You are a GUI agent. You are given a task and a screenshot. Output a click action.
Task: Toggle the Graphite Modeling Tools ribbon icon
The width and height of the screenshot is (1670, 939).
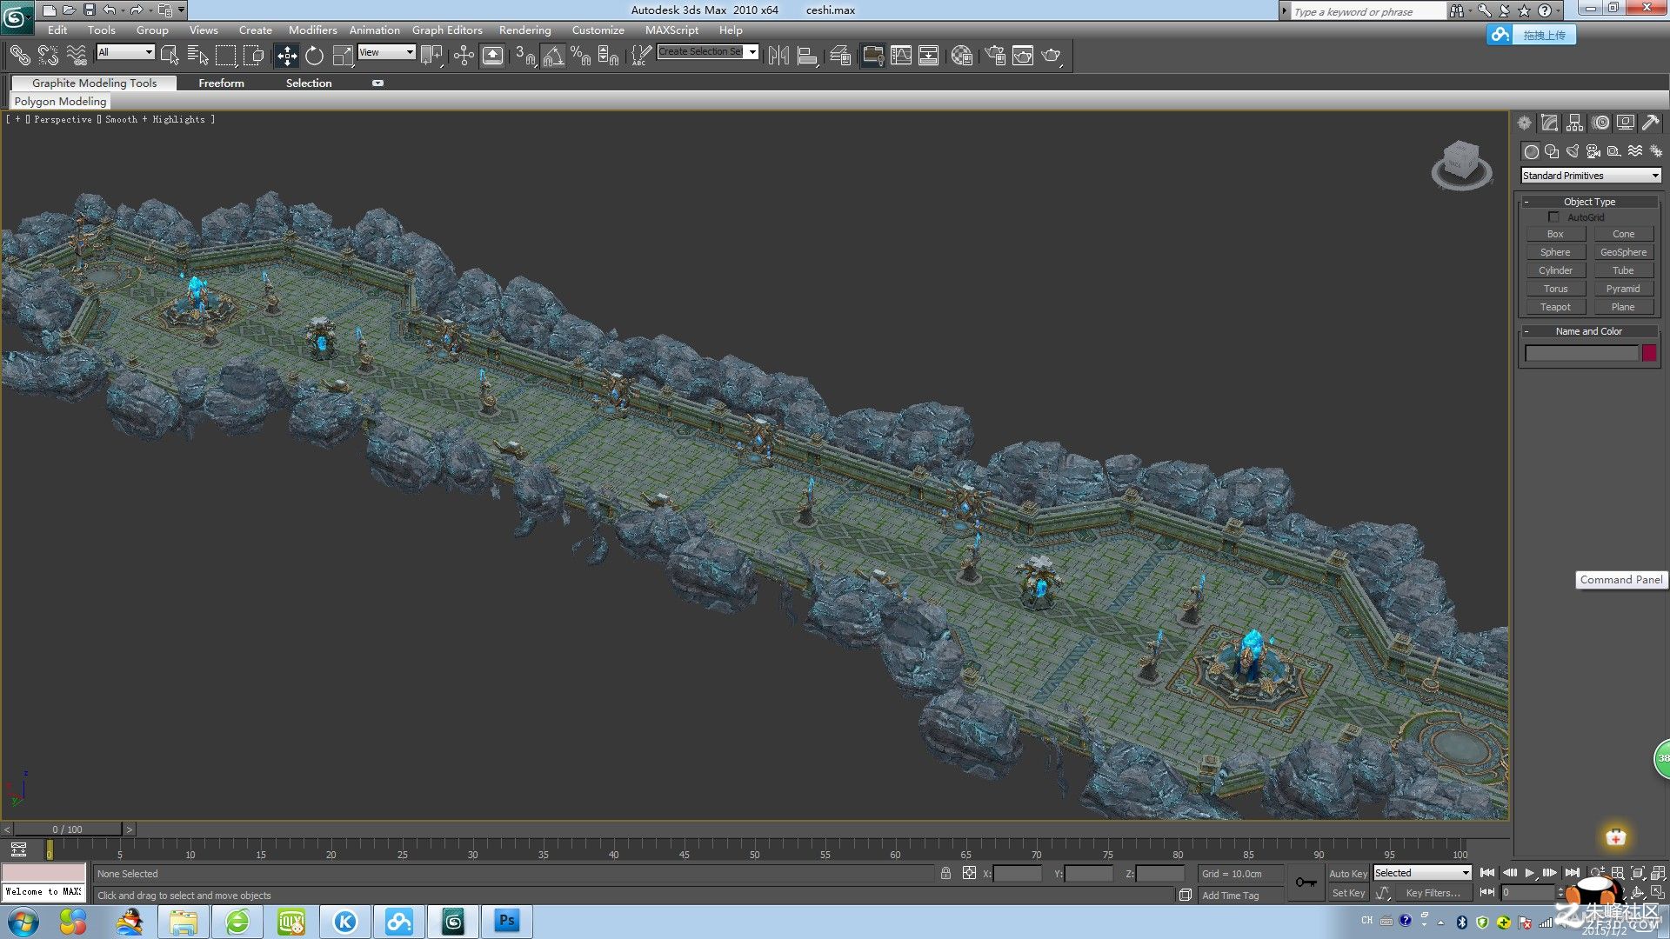872,56
